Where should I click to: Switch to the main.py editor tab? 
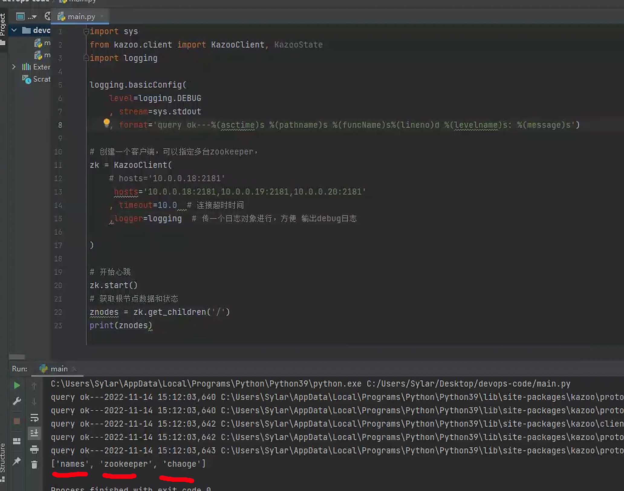80,17
